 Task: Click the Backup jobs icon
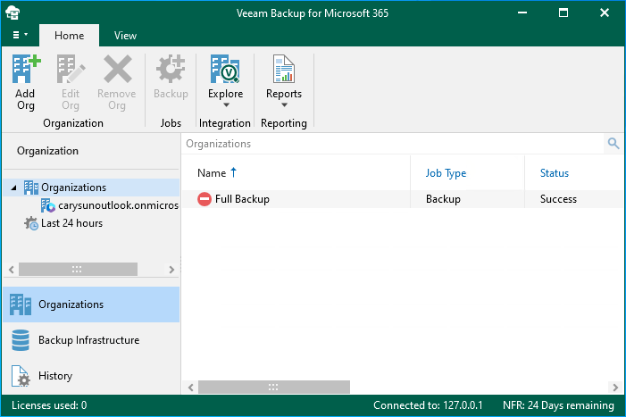pos(171,71)
